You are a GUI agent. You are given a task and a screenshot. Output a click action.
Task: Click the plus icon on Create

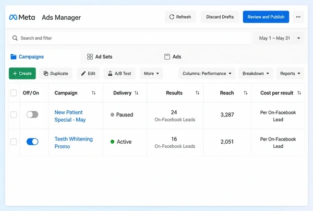coord(15,74)
